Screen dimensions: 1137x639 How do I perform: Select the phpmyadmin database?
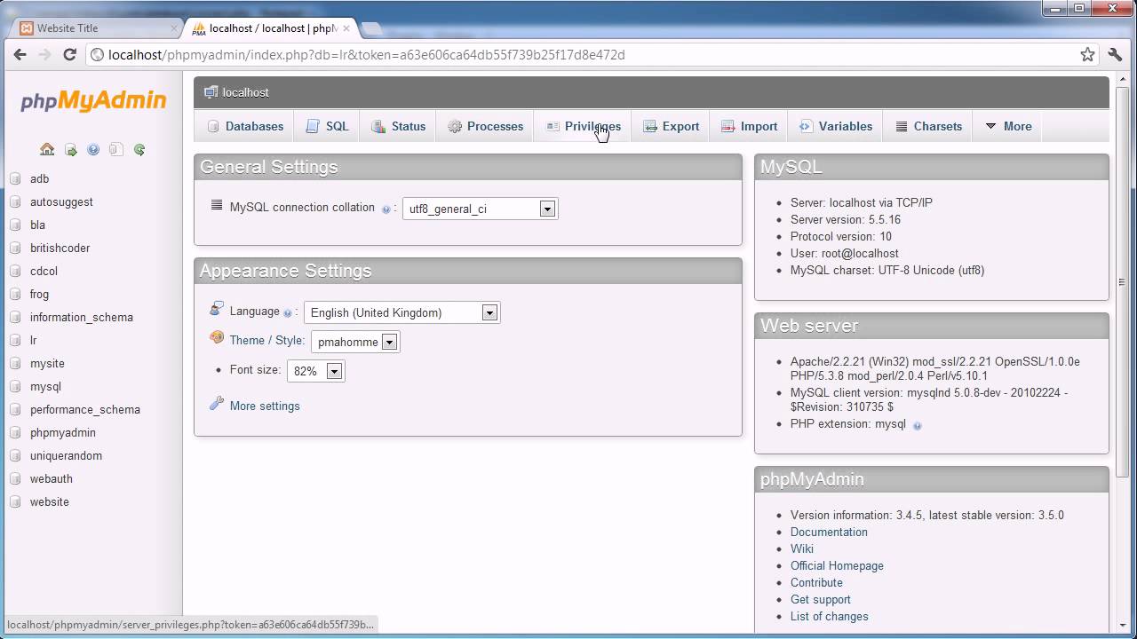(63, 433)
